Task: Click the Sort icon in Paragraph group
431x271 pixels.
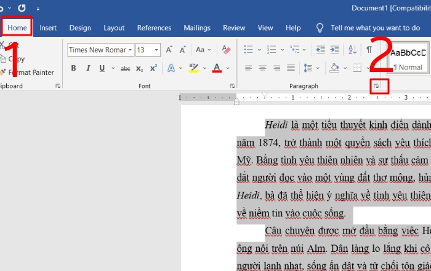Action: 352,50
